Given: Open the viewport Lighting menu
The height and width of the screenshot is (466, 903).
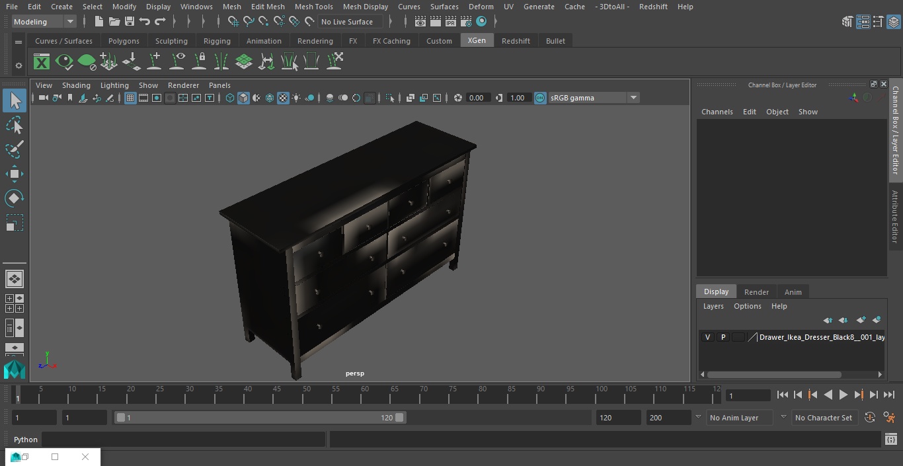Looking at the screenshot, I should [x=114, y=85].
